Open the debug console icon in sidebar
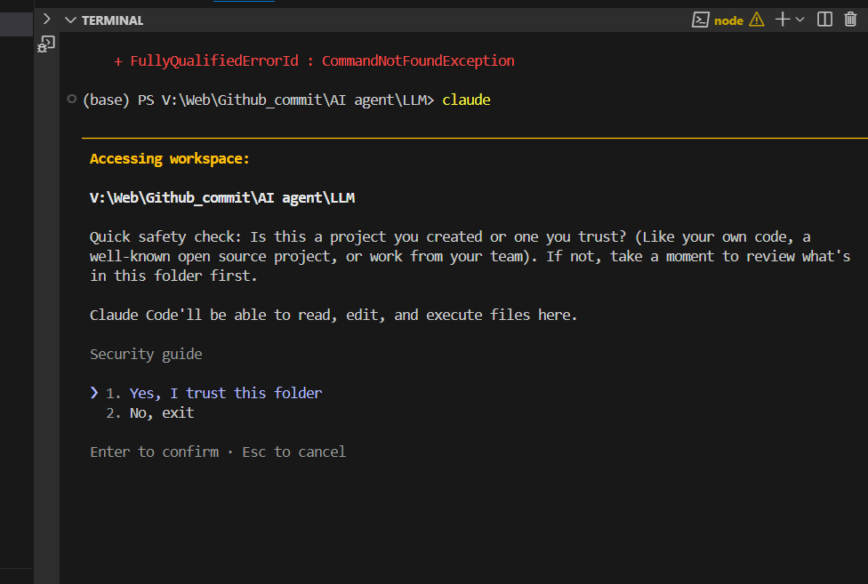Image resolution: width=868 pixels, height=584 pixels. pyautogui.click(x=46, y=44)
